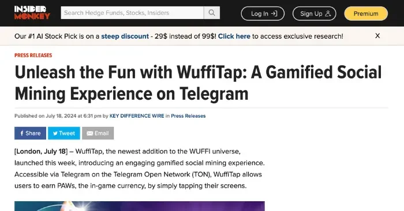Open the Premium page
This screenshot has height=211, width=404.
pos(366,13)
